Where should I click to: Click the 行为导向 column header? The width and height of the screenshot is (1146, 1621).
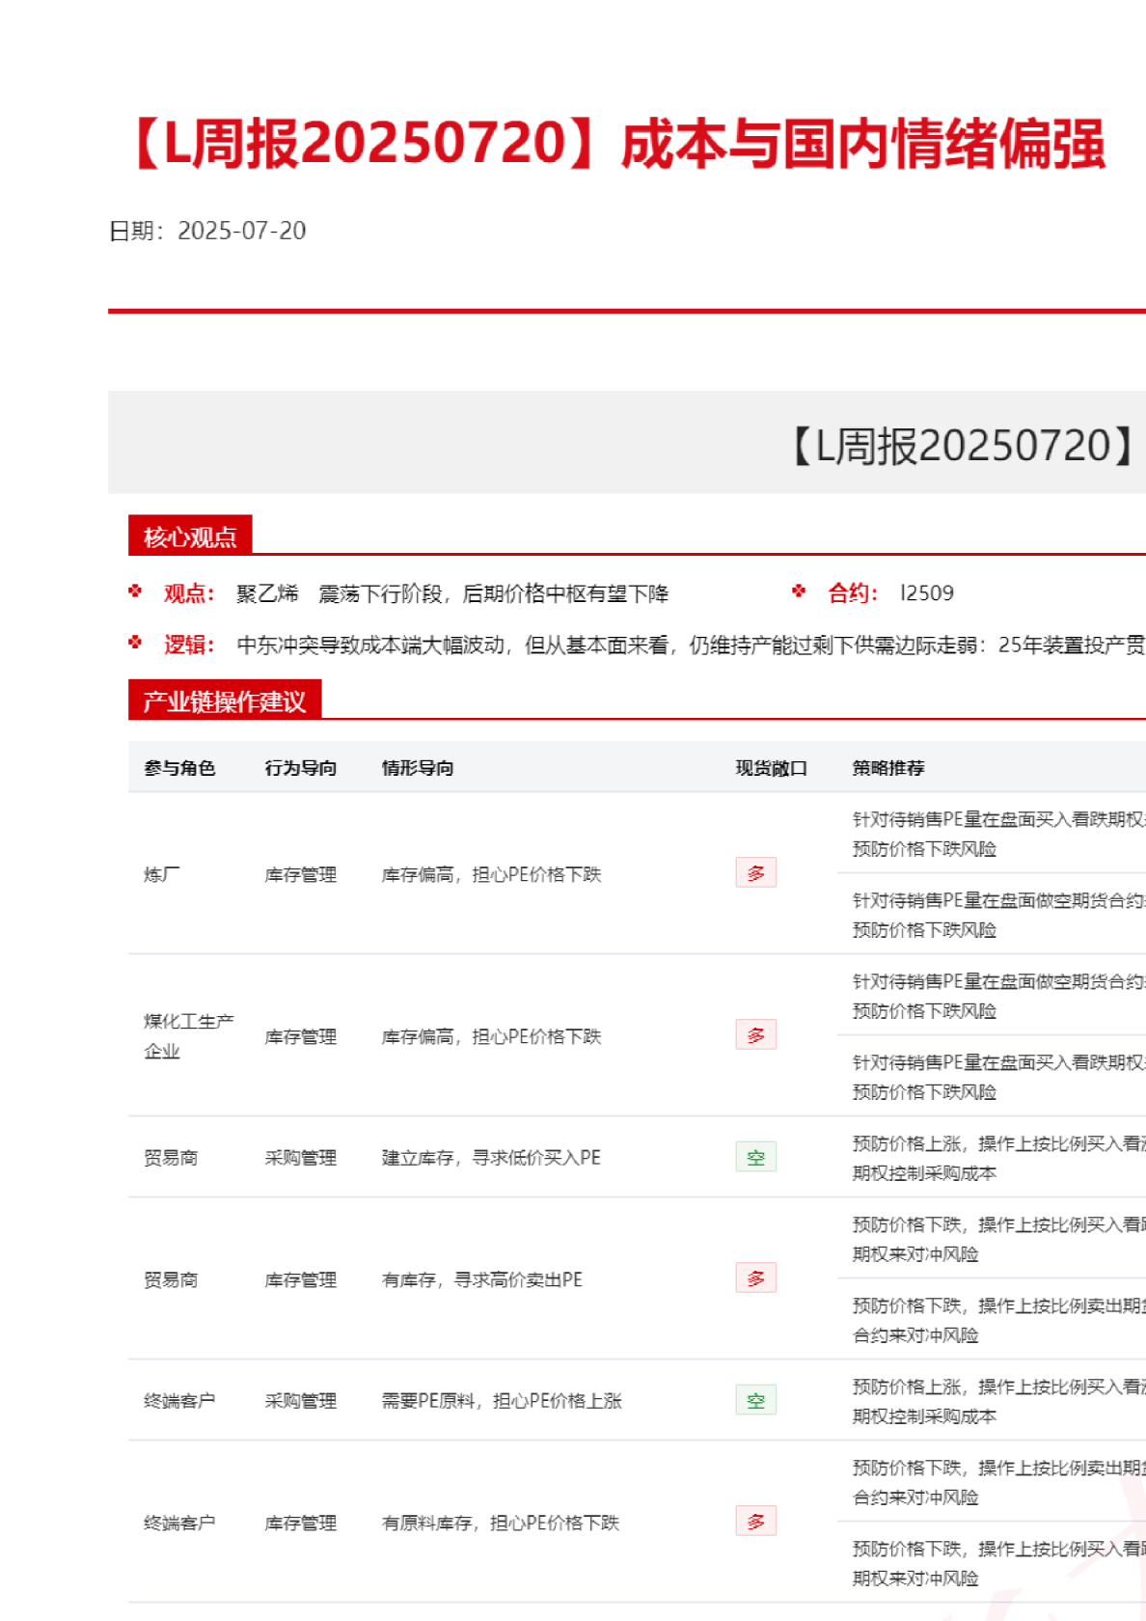(301, 768)
